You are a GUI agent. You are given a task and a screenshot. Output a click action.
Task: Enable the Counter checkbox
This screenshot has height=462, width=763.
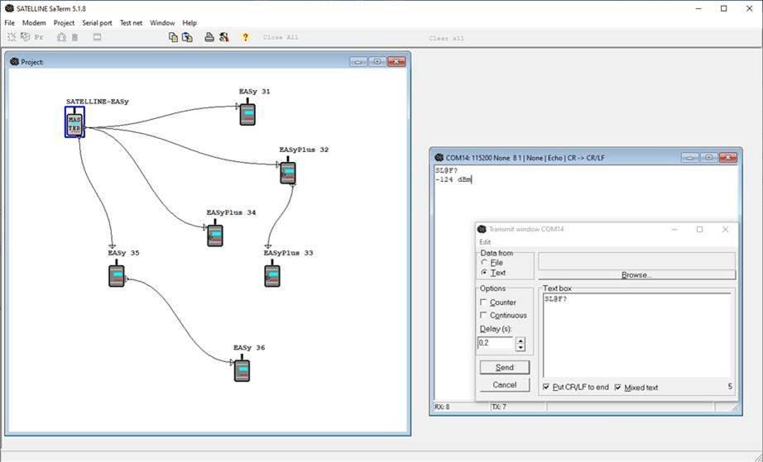tap(484, 303)
